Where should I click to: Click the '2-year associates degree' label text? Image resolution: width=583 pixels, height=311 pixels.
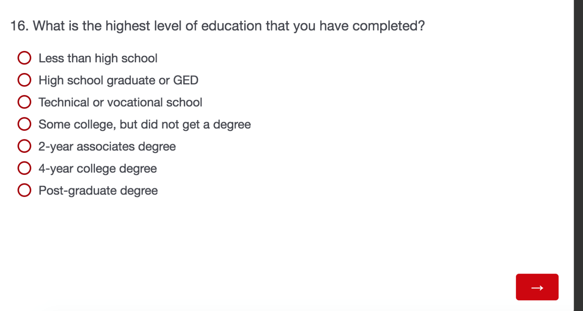tap(107, 146)
